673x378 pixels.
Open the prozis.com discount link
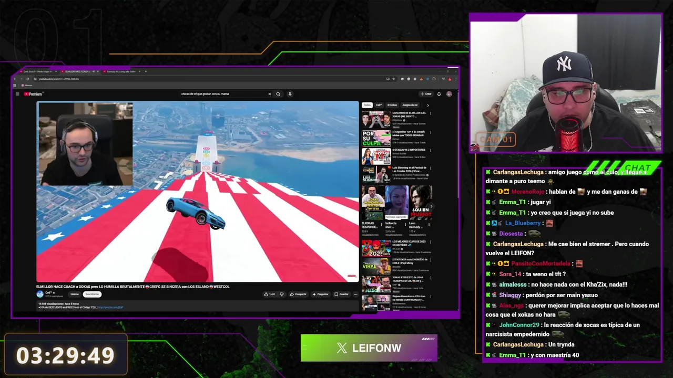[110, 307]
